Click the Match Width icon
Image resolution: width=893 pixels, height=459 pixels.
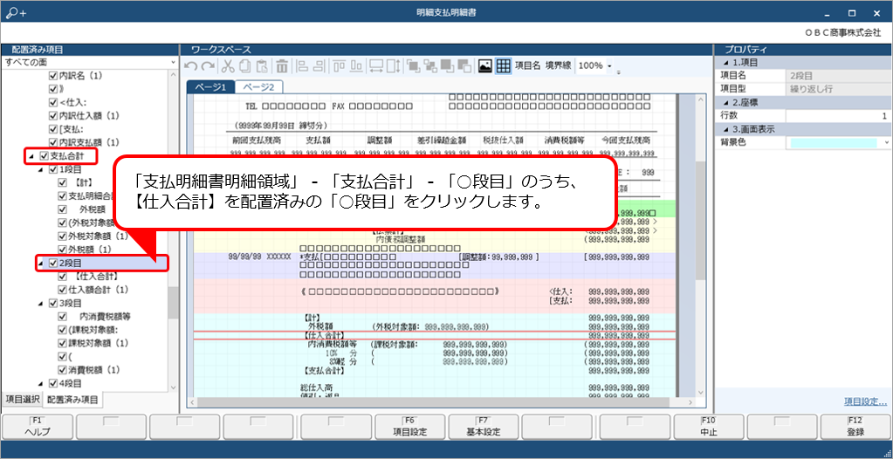click(x=376, y=66)
